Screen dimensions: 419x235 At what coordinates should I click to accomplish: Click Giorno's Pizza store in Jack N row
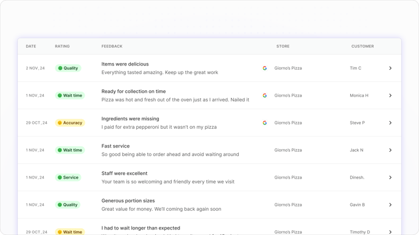[288, 150]
